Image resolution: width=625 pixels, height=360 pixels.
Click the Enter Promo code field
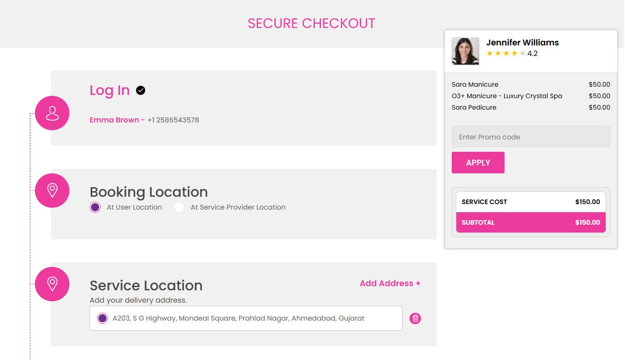click(x=530, y=137)
